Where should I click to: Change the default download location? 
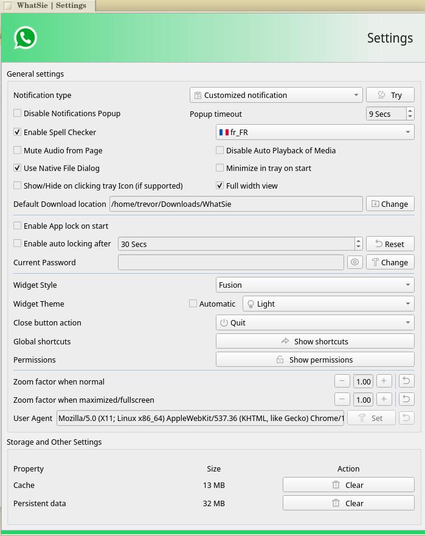(x=390, y=204)
